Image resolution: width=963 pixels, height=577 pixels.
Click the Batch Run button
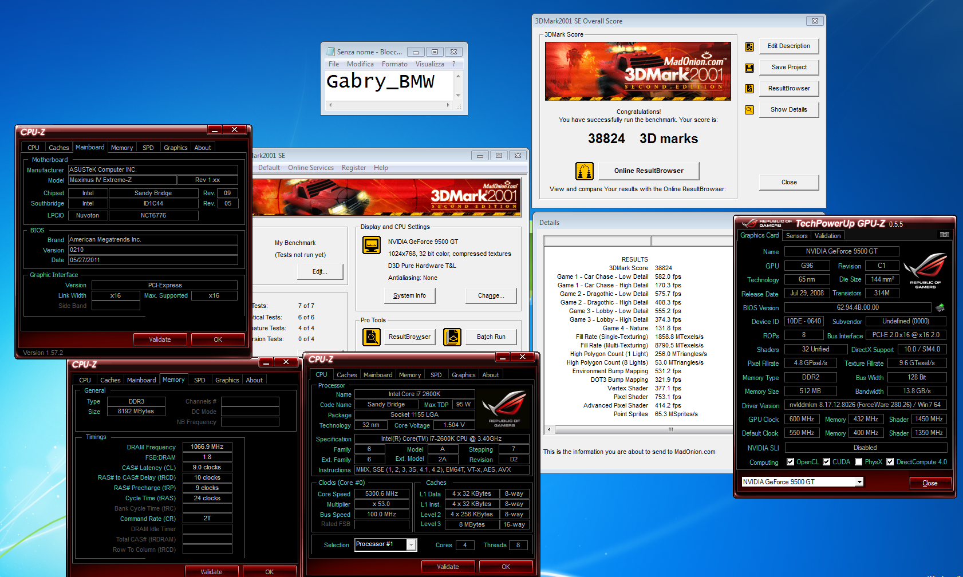point(491,337)
